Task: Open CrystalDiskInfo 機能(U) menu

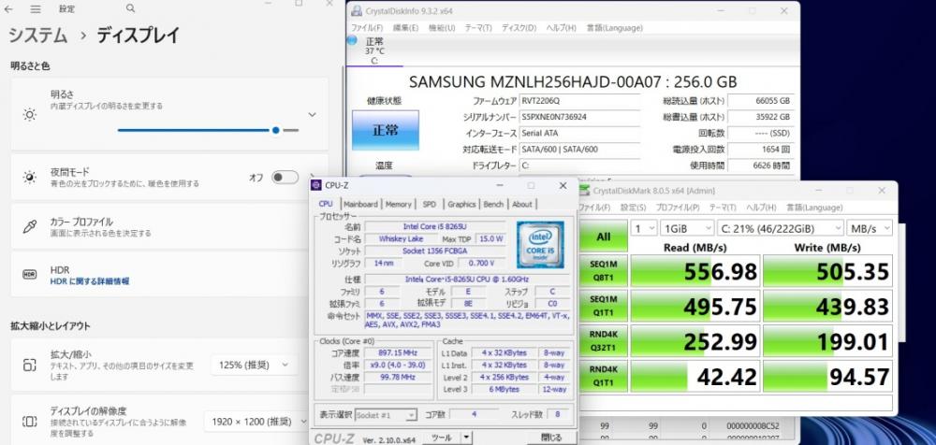Action: pyautogui.click(x=442, y=28)
